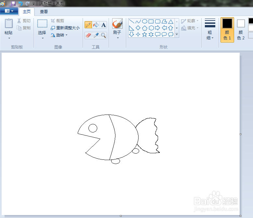Select the Pencil tool
Image resolution: width=253 pixels, height=218 pixels.
click(x=88, y=25)
